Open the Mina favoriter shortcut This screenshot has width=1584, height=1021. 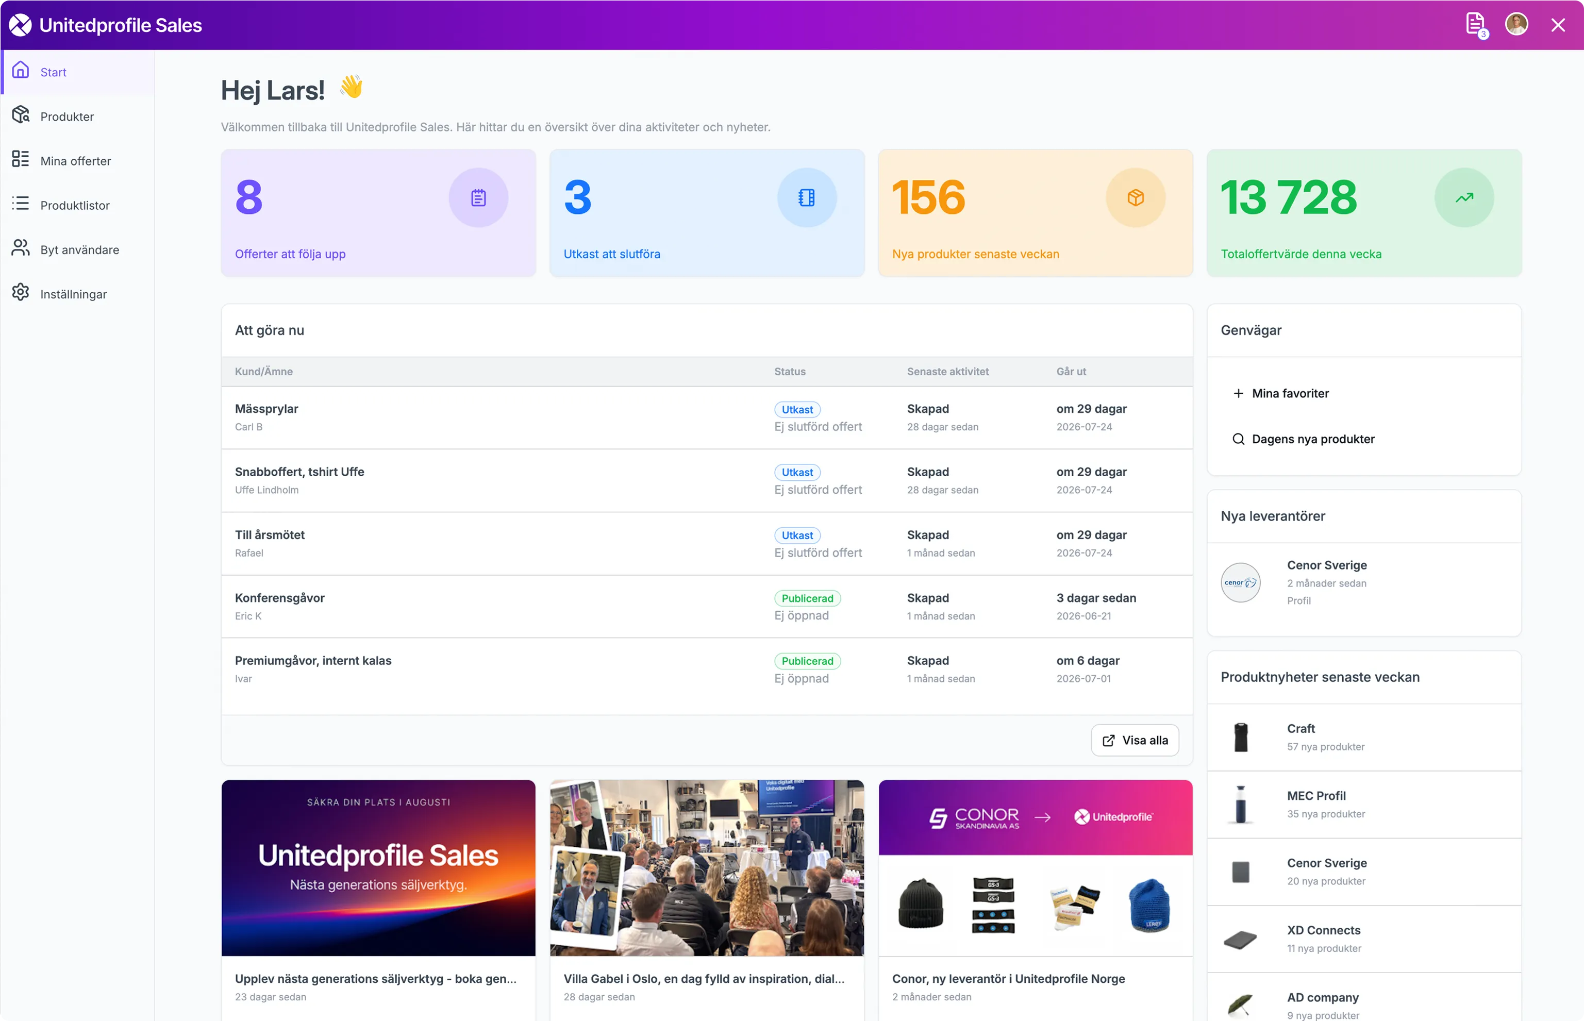pyautogui.click(x=1290, y=393)
